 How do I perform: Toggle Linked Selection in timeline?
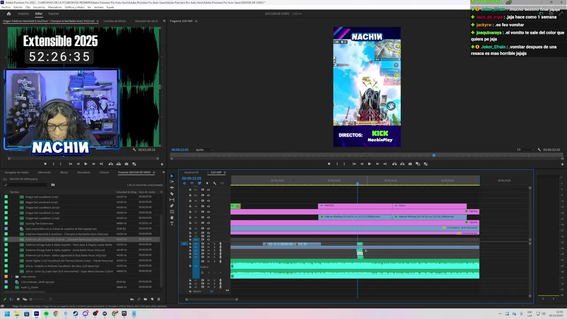(x=199, y=183)
